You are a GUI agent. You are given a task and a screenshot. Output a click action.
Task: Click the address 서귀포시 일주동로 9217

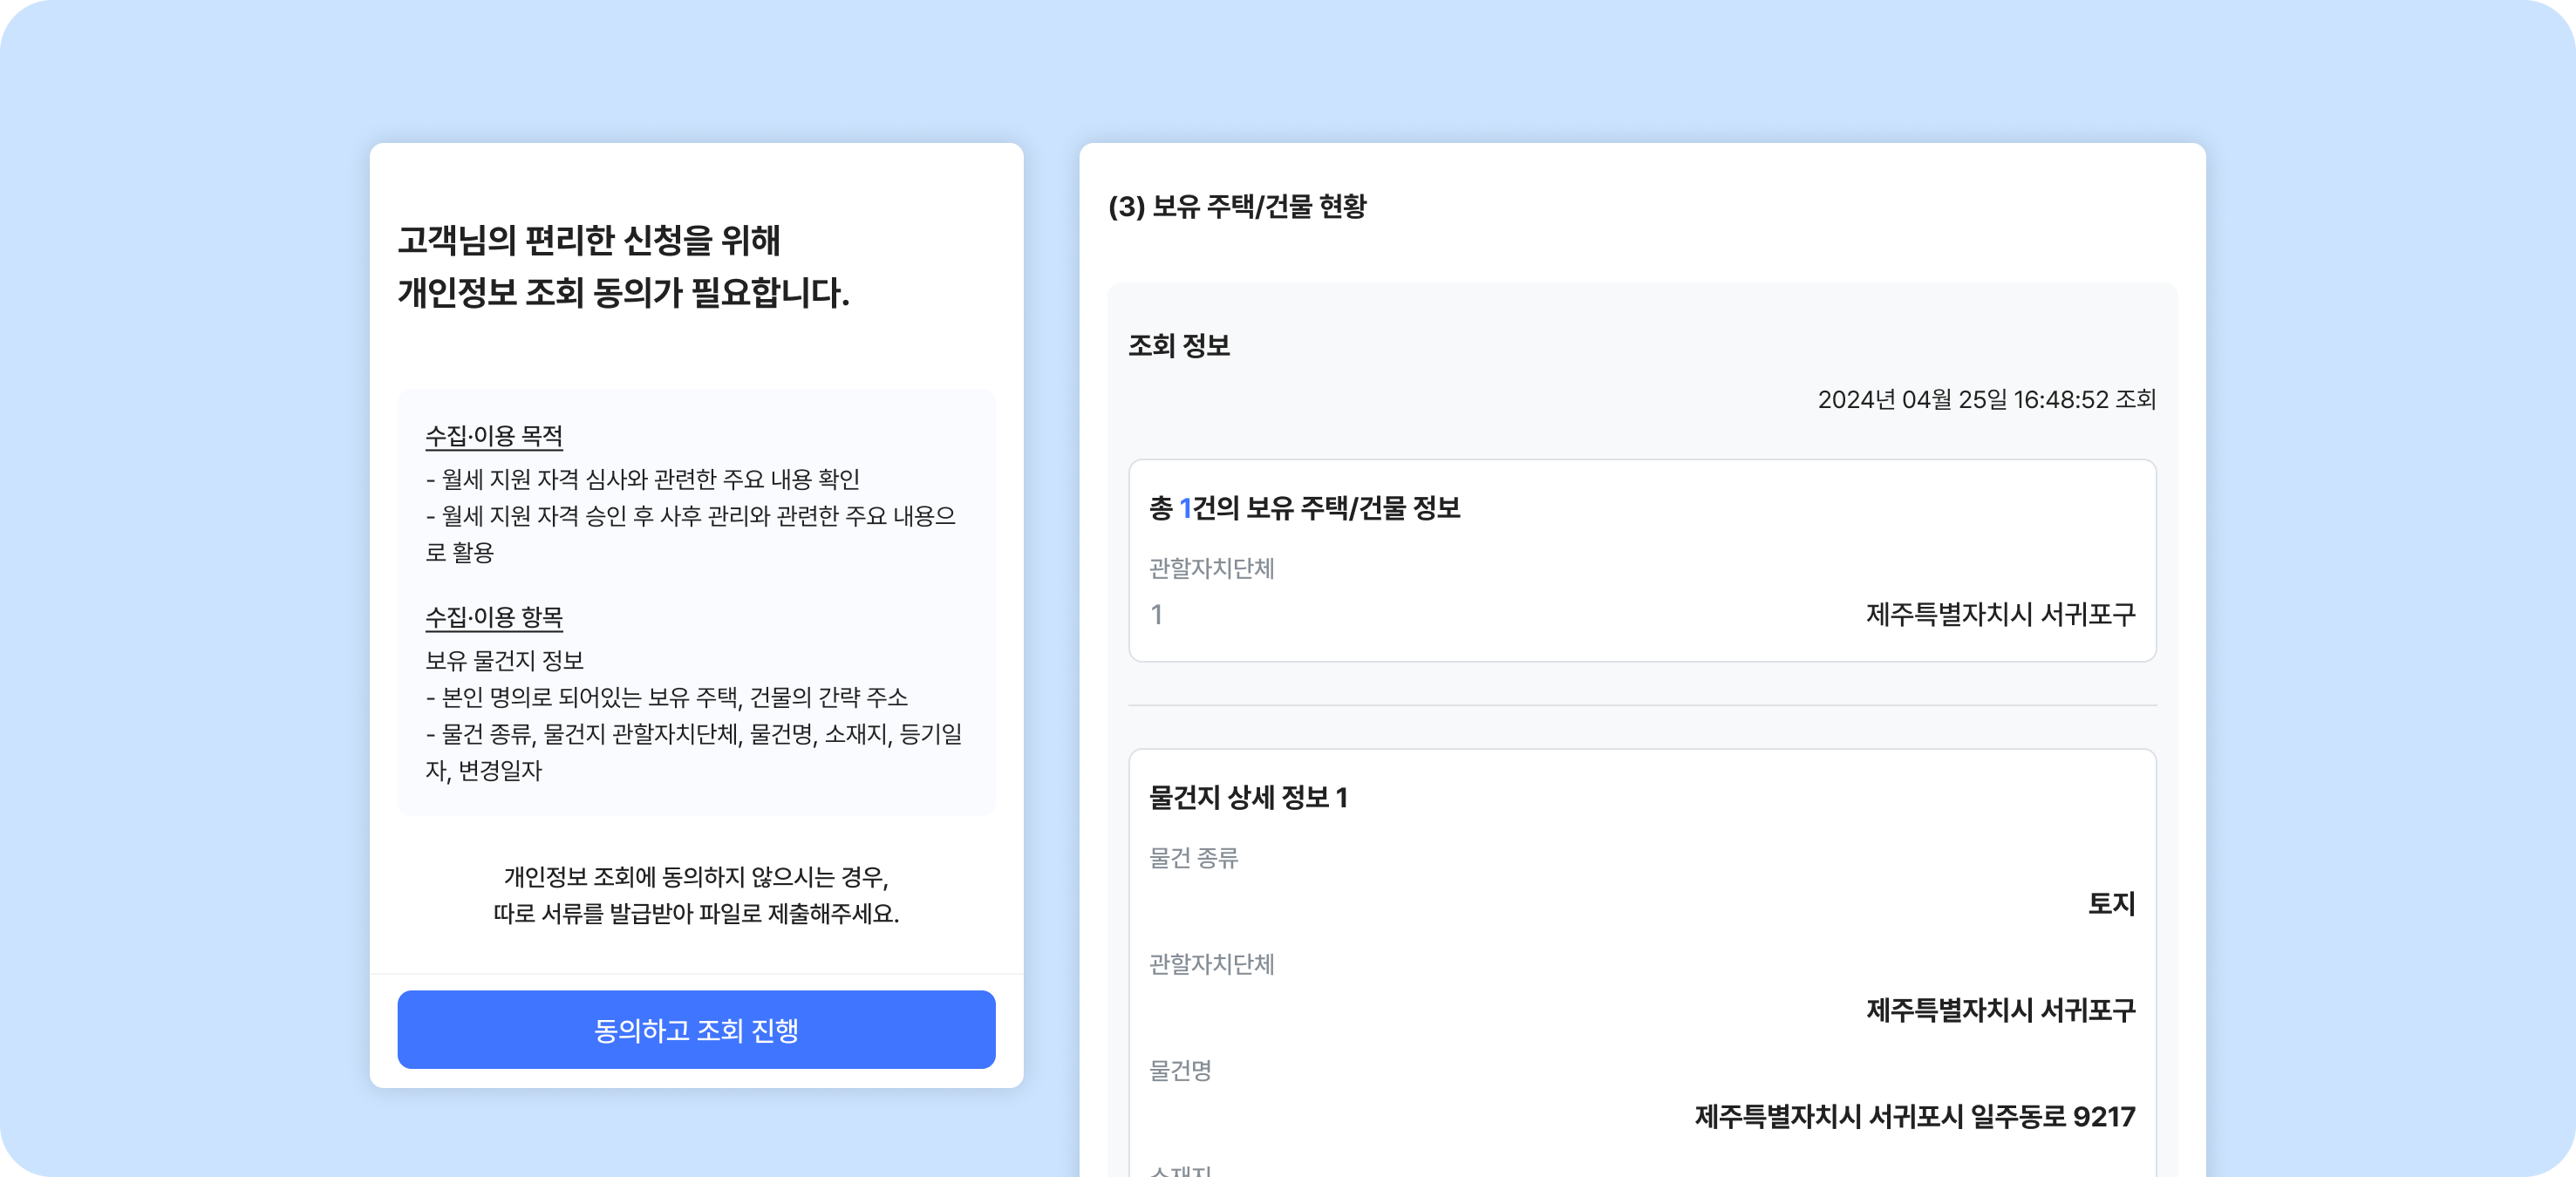1914,1116
